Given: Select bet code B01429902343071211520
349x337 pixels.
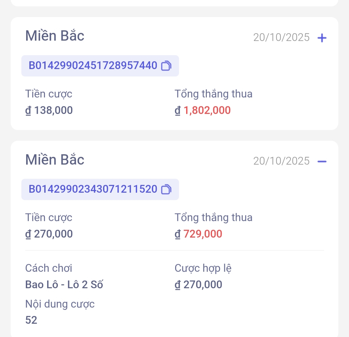Looking at the screenshot, I should [93, 189].
